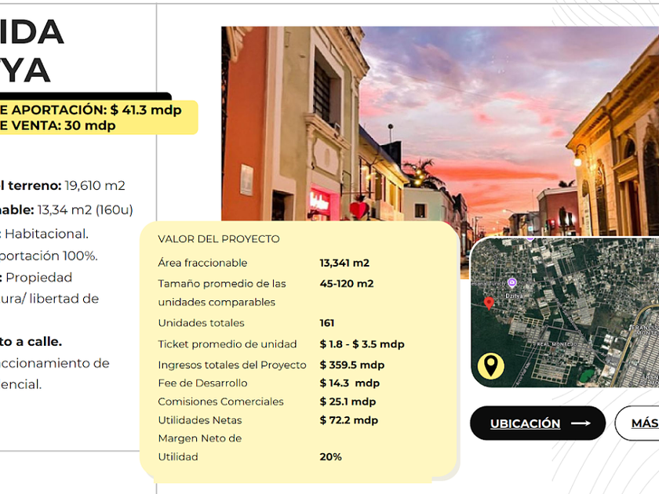The height and width of the screenshot is (494, 659).
Task: Click the 'Comisiones Comerciales' label
Action: point(220,401)
